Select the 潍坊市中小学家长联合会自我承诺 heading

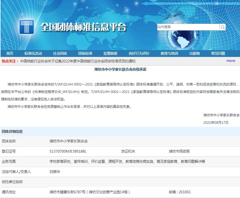120,69
